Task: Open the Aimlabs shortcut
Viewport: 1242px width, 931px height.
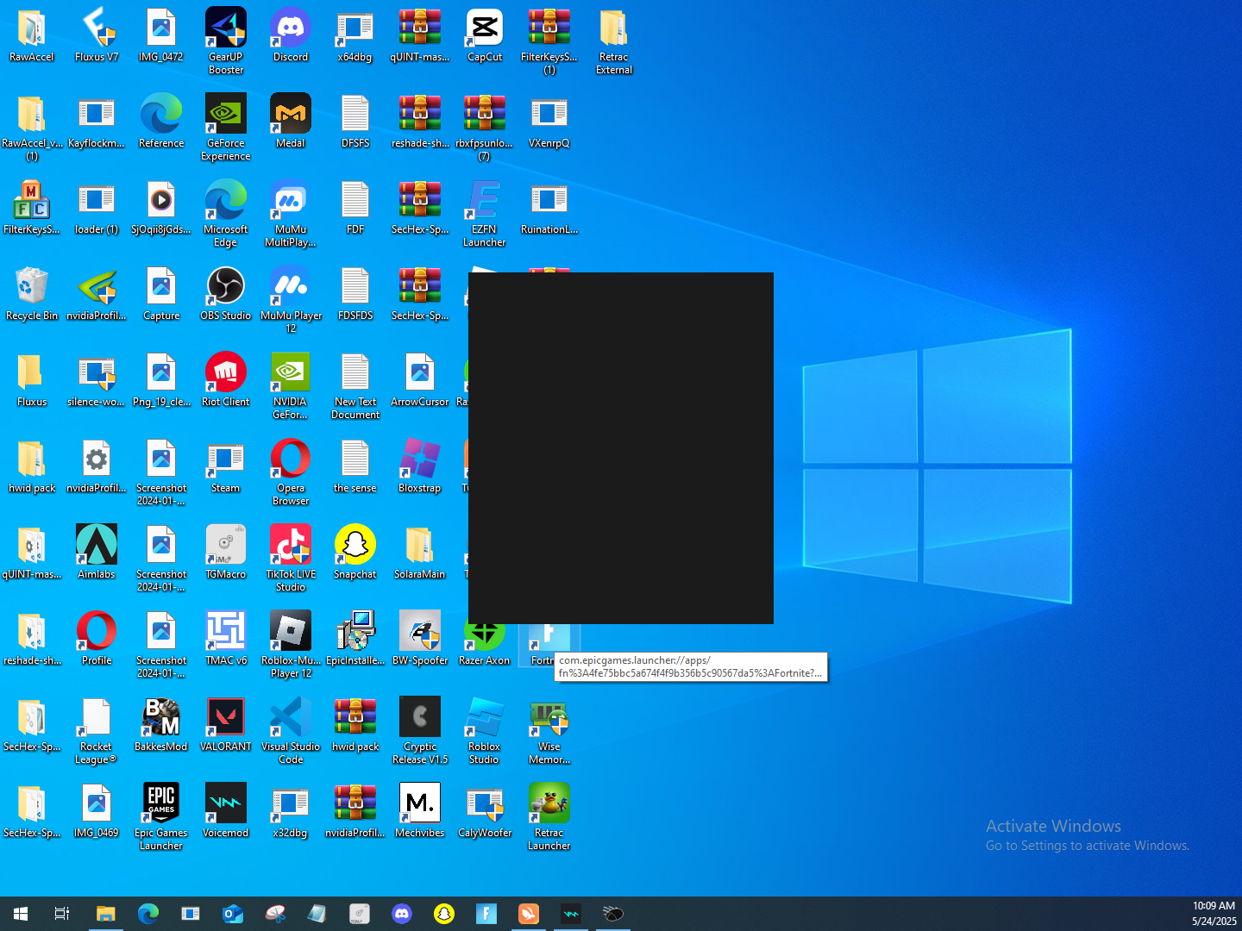Action: (x=97, y=546)
